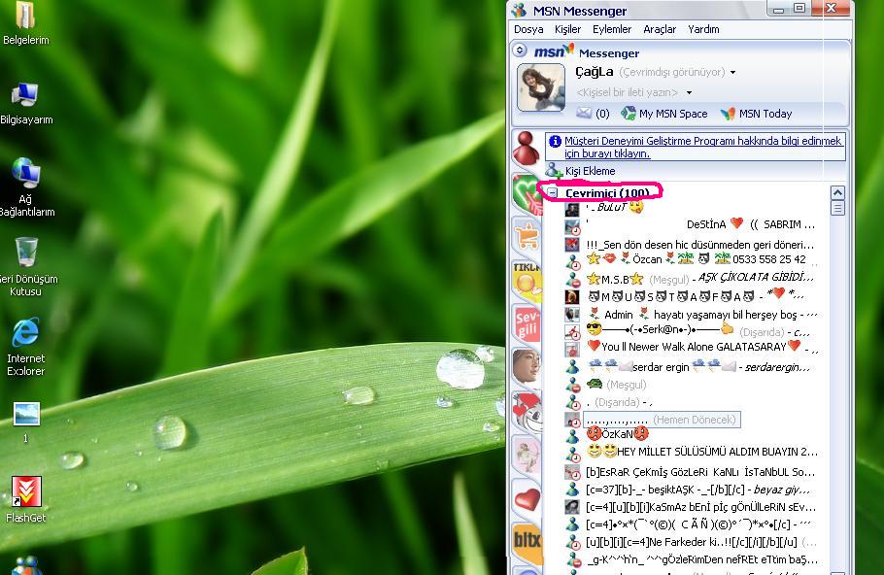Open the Kişiler menu

tap(567, 29)
